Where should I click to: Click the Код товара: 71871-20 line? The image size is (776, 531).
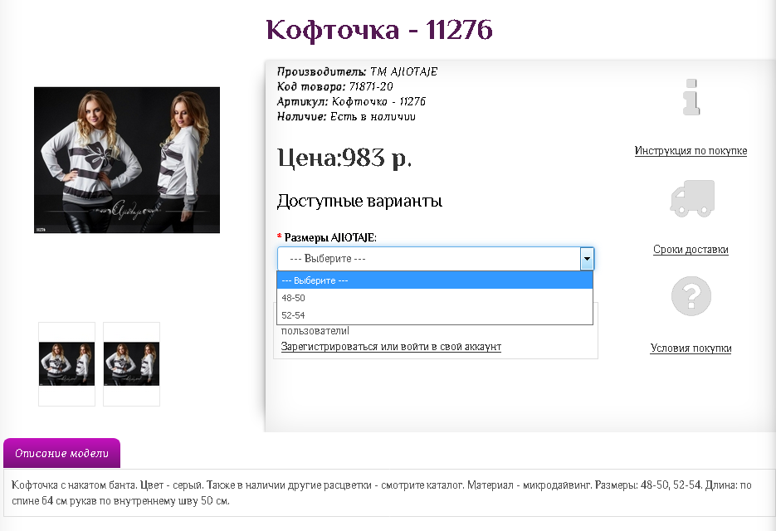pos(335,86)
